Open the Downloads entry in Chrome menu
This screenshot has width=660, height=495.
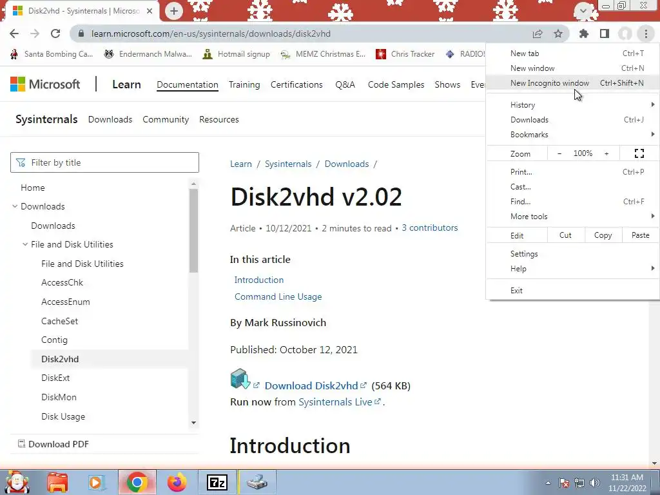click(572, 119)
